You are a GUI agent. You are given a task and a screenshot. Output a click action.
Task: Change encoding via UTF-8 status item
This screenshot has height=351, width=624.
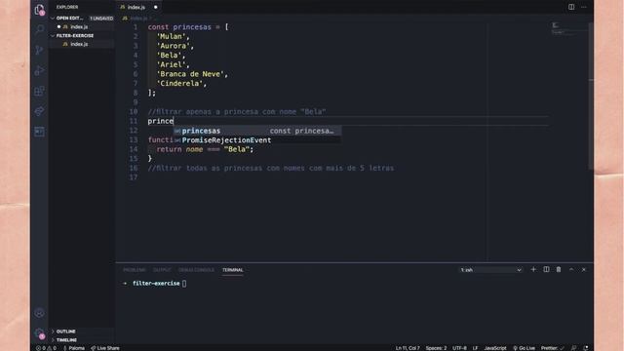pyautogui.click(x=459, y=348)
